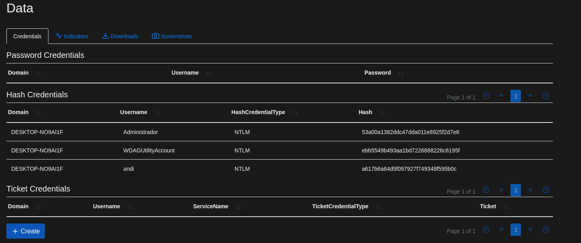Go to next page in Hash Credentials pager
Screen dimensions: 581x243
530,190
